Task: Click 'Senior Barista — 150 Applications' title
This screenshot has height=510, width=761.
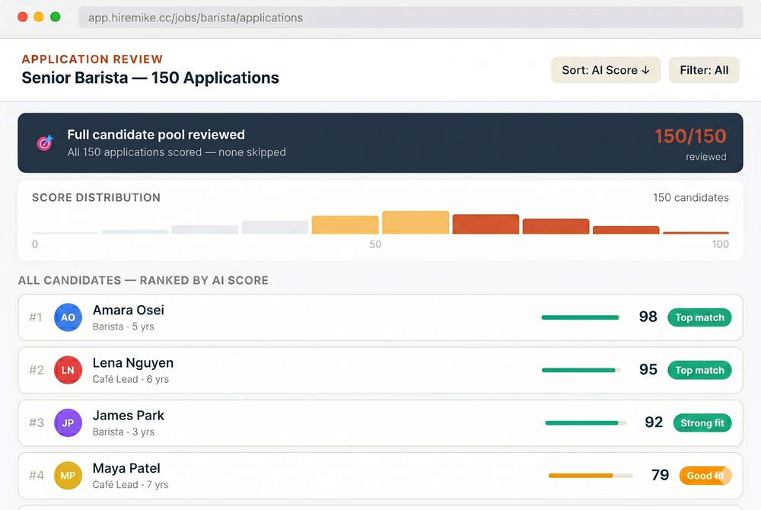Action: coord(151,78)
